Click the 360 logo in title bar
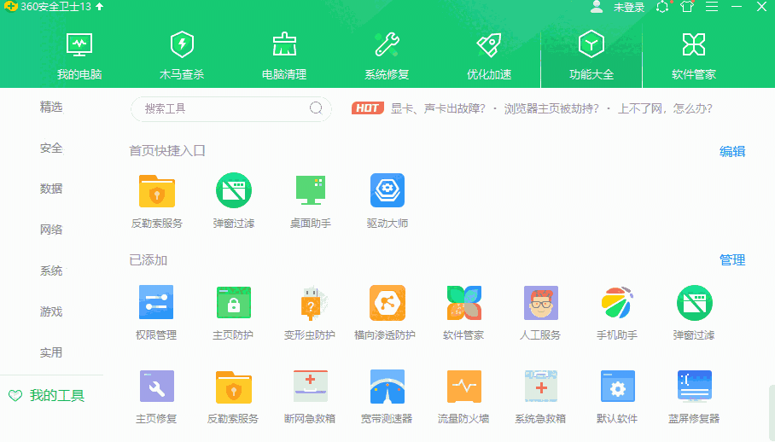Viewport: 775px width, 442px height. 10,7
